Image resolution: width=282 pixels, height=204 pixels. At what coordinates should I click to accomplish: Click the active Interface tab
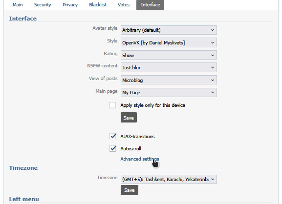[151, 5]
